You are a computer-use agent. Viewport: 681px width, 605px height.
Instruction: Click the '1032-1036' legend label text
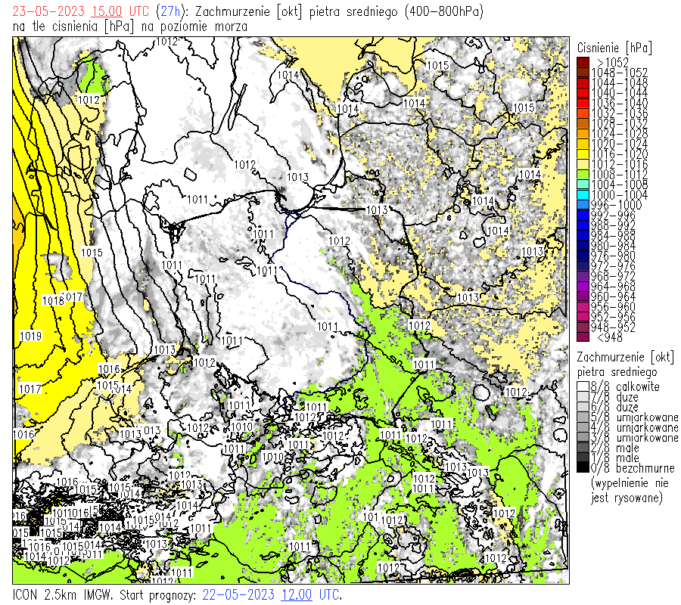(x=619, y=113)
